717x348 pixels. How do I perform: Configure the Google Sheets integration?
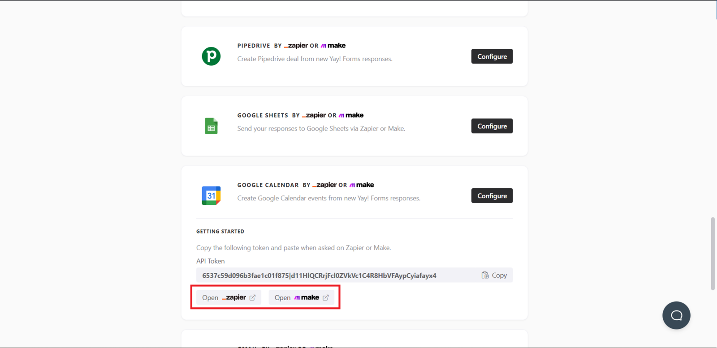tap(492, 126)
